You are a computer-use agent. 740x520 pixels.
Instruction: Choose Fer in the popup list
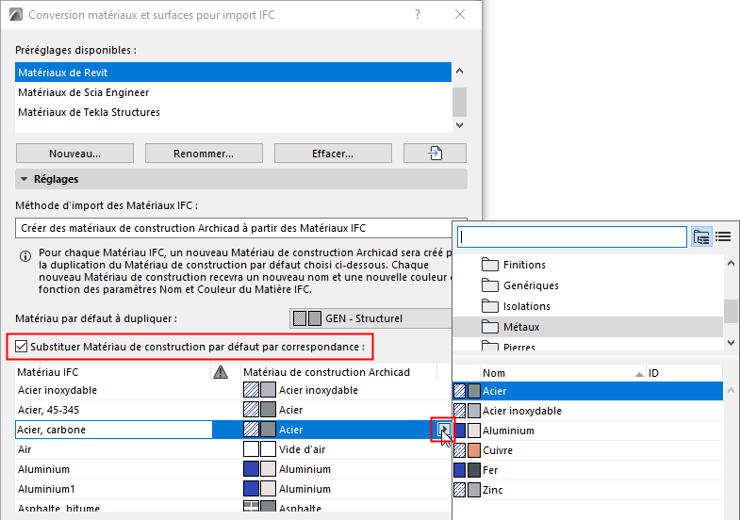pyautogui.click(x=588, y=470)
